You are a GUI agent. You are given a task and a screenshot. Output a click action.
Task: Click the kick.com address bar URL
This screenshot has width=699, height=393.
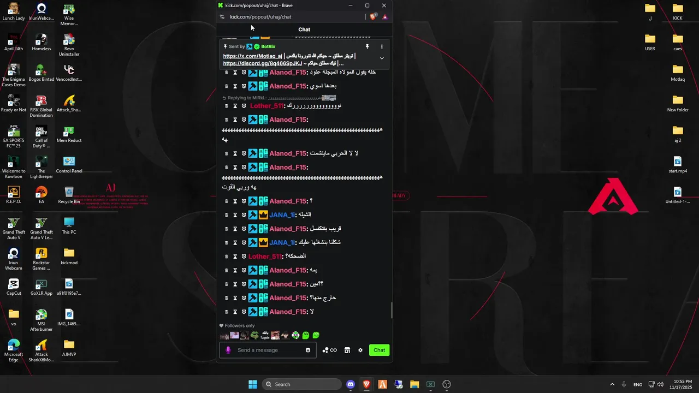pos(260,17)
